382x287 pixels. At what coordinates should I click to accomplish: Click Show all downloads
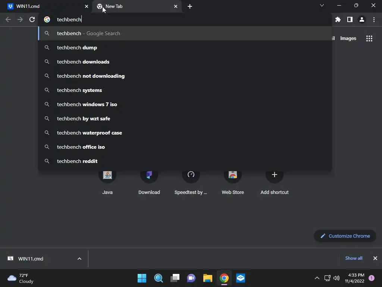click(x=354, y=258)
